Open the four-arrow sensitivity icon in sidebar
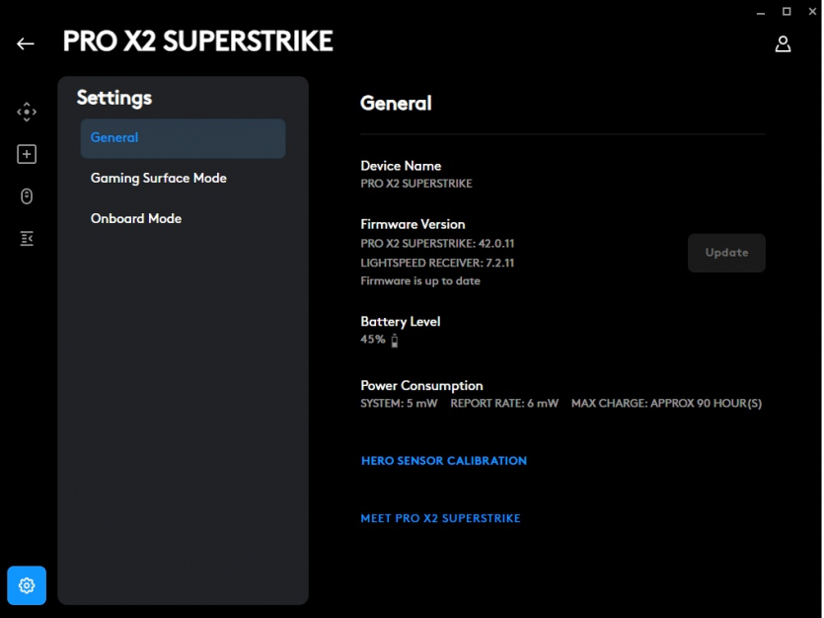The width and height of the screenshot is (824, 618). (x=27, y=113)
